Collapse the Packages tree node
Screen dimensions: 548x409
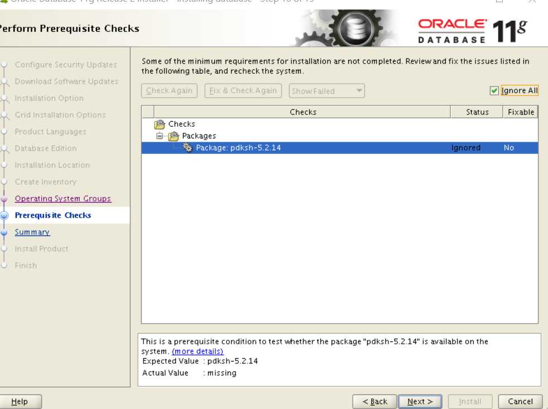[x=160, y=136]
